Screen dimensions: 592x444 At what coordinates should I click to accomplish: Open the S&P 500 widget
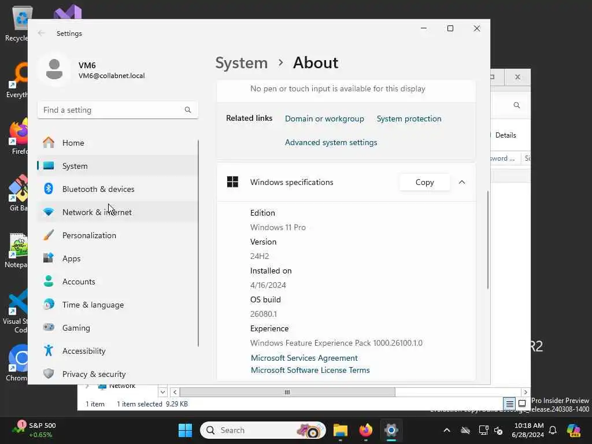point(34,430)
